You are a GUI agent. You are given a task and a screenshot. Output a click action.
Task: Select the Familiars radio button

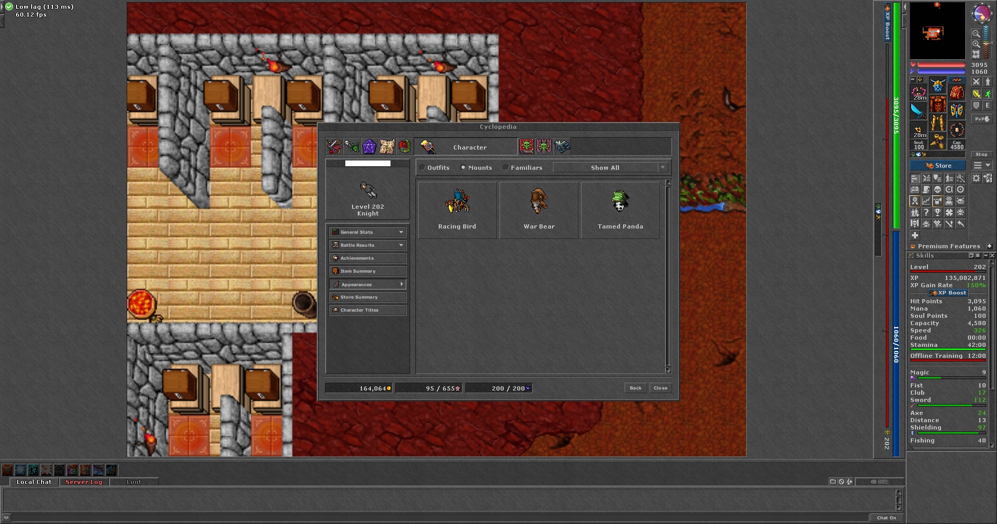506,168
